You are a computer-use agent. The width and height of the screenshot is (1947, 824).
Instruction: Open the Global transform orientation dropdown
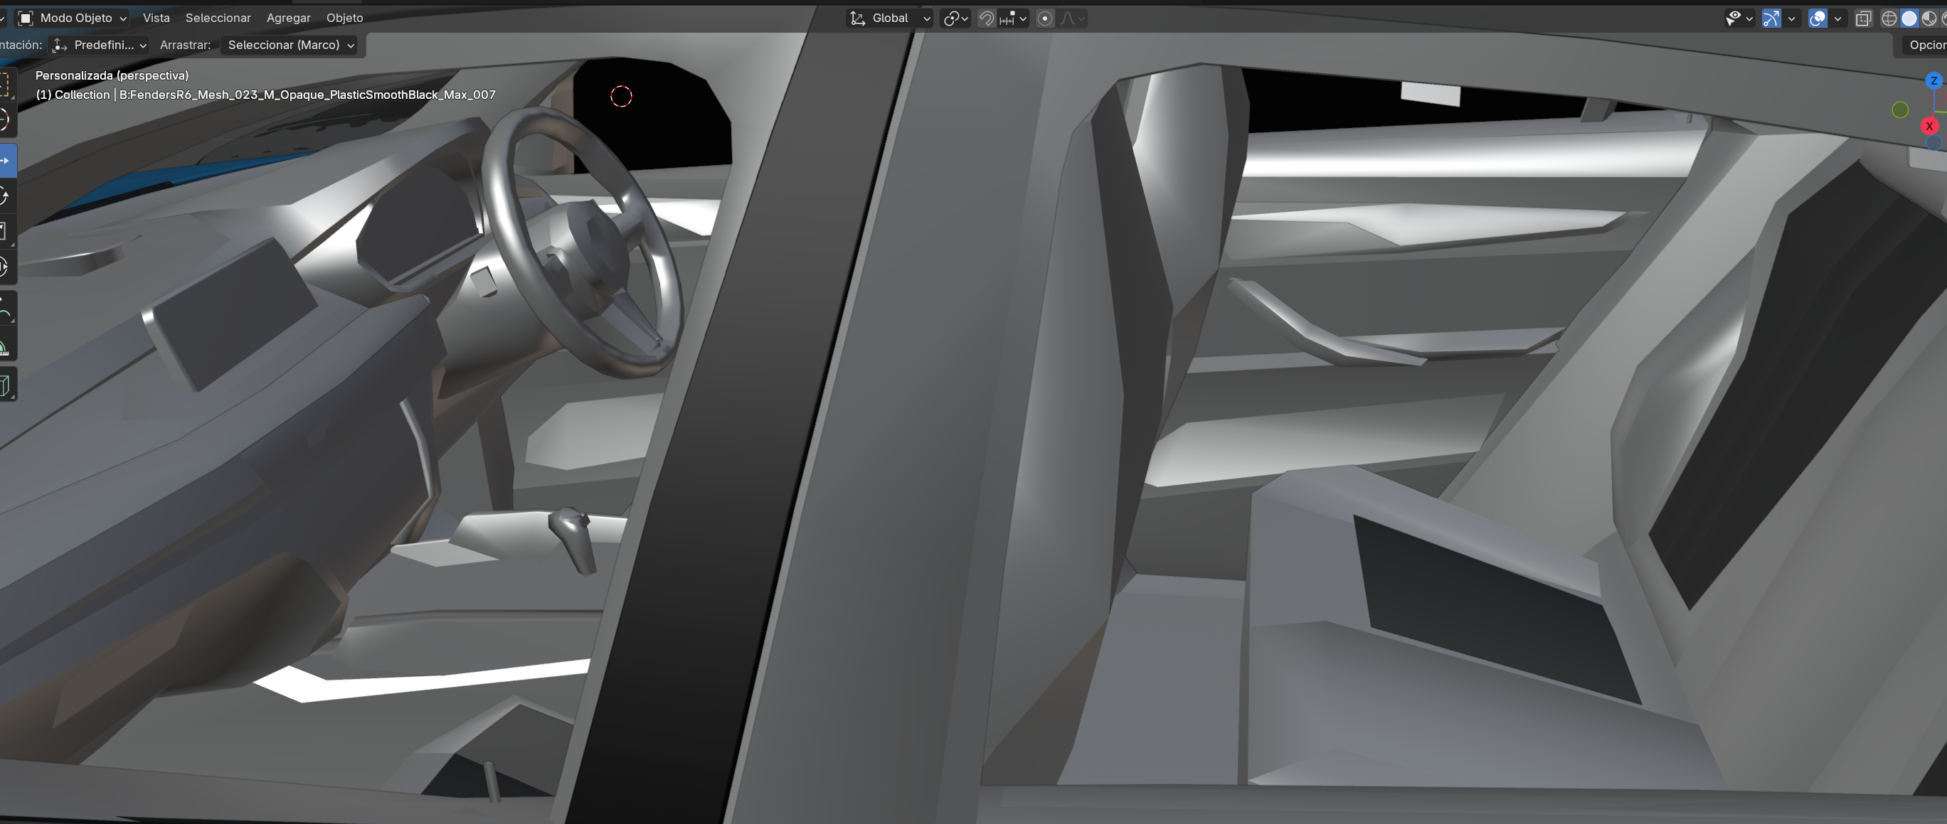[x=890, y=18]
